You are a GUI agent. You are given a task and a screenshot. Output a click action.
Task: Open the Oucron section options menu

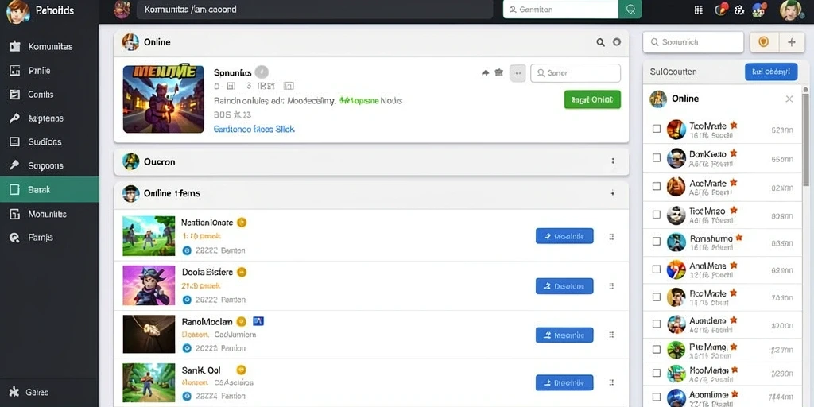pos(613,161)
